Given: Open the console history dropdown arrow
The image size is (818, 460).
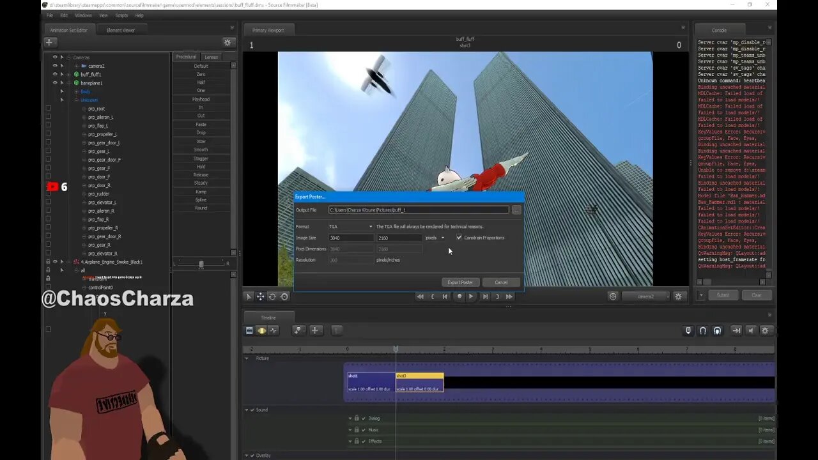Looking at the screenshot, I should click(701, 295).
